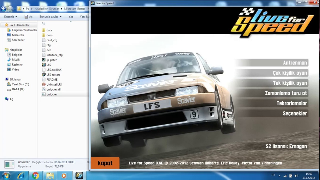The image size is (320, 180).
Task: Click Microsoft Games breadcrumb segment
Action: [75, 9]
